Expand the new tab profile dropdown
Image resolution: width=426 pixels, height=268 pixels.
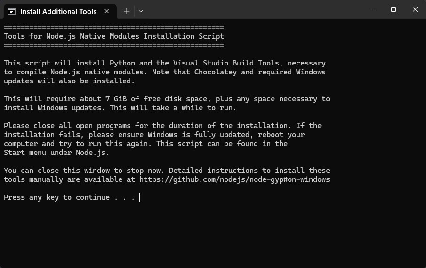[141, 11]
